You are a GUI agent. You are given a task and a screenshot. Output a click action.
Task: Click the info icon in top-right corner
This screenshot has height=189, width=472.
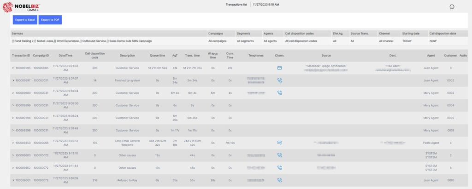click(452, 7)
